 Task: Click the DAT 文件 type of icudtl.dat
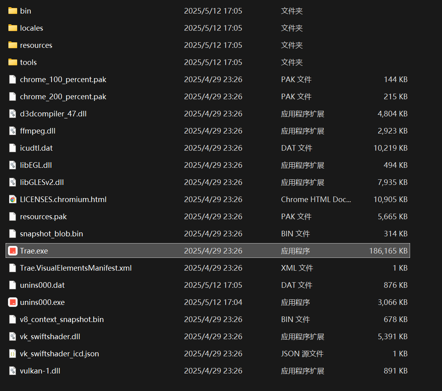point(297,148)
